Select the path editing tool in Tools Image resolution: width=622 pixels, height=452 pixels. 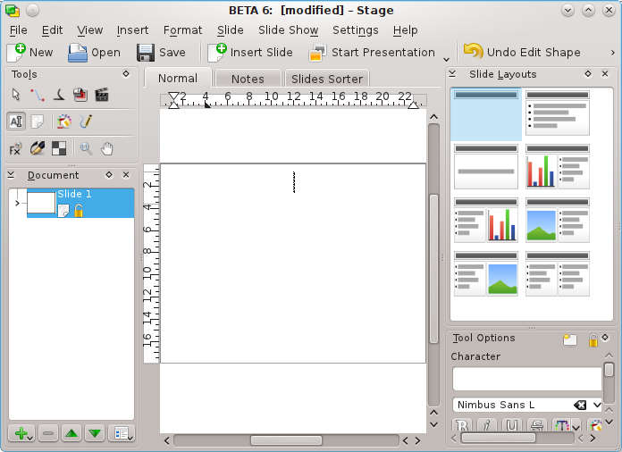click(x=37, y=95)
